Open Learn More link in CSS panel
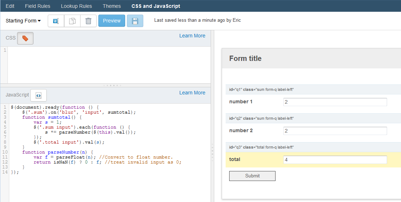This screenshot has width=401, height=202. (192, 36)
